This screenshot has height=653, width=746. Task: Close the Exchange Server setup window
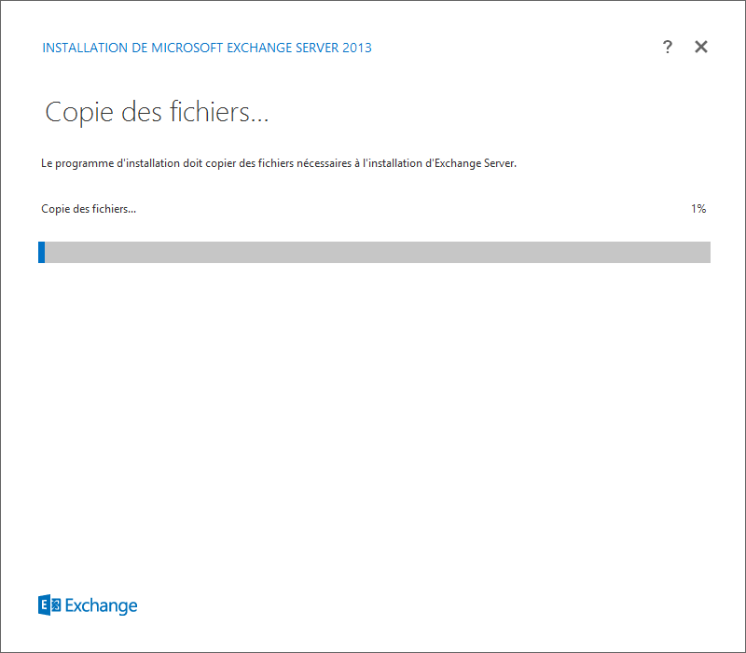(x=701, y=47)
